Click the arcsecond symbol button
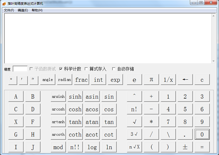 [x=34, y=80]
